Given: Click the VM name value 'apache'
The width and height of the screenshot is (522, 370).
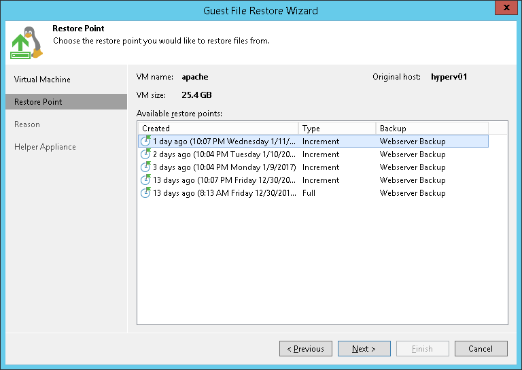Looking at the screenshot, I should [195, 77].
